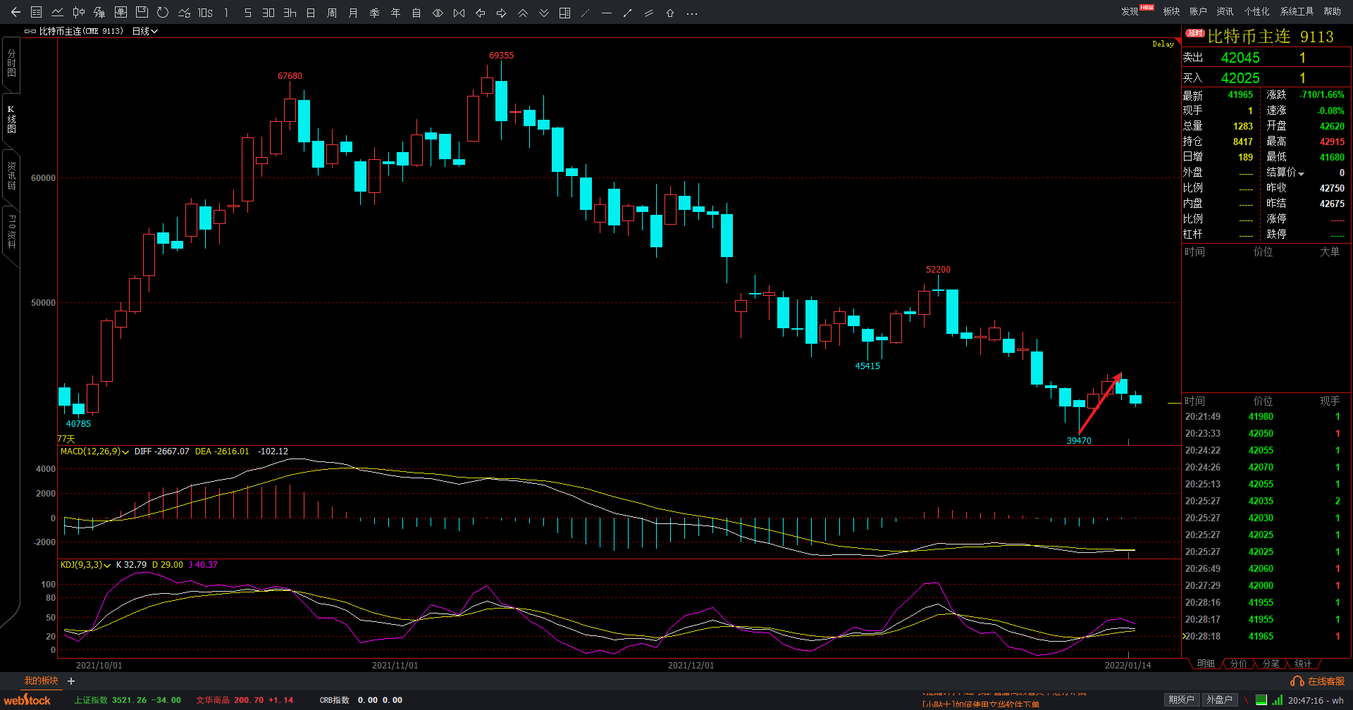Click the online customer service headset icon

[1297, 681]
